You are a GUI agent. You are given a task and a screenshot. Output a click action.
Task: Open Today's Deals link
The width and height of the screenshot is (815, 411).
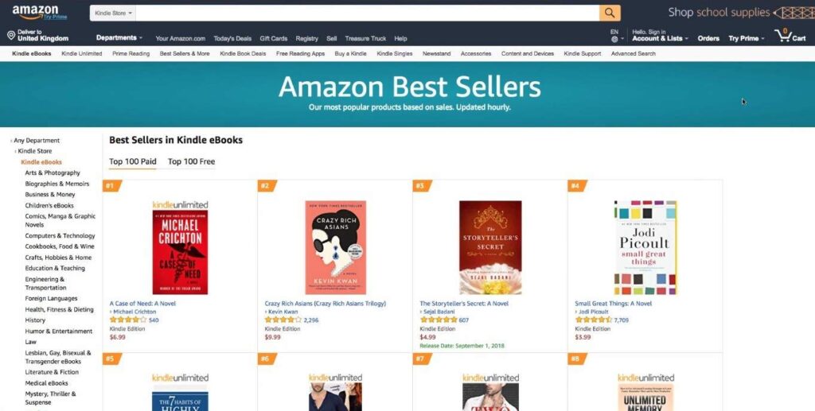pyautogui.click(x=232, y=38)
